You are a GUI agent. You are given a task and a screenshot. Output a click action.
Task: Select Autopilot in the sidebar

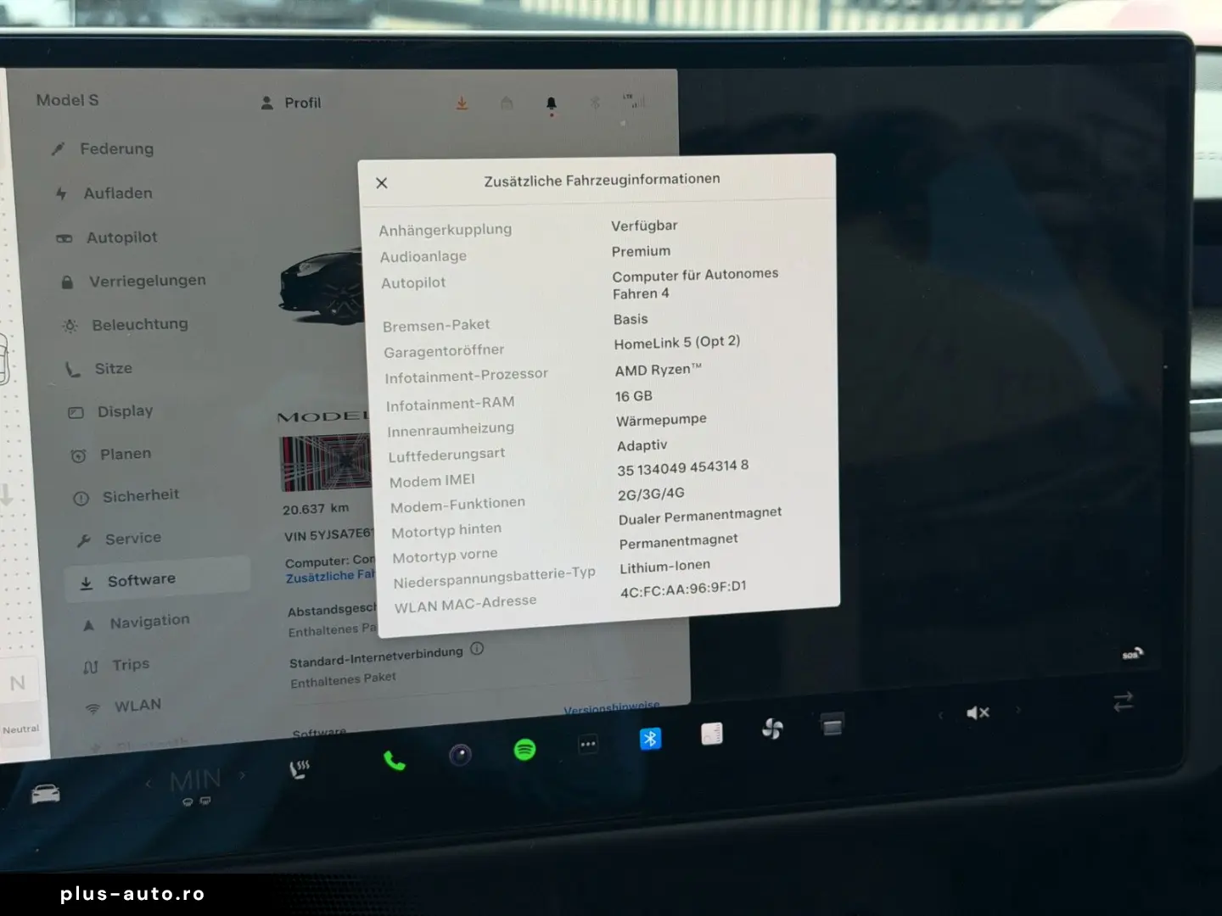[x=107, y=237]
